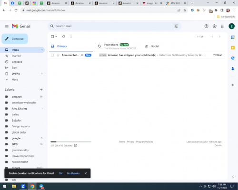Open Google Calendar side panel icon
238x190 pixels.
point(233,38)
